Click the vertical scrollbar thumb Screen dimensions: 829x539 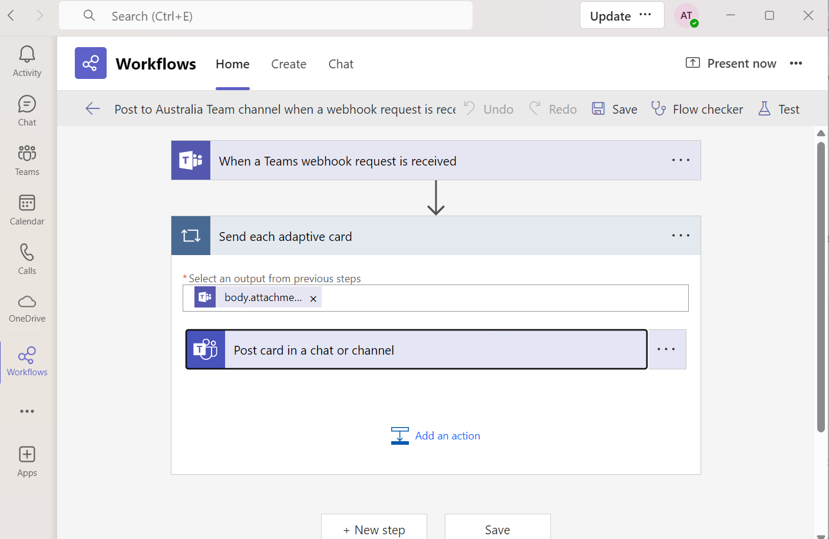[821, 287]
